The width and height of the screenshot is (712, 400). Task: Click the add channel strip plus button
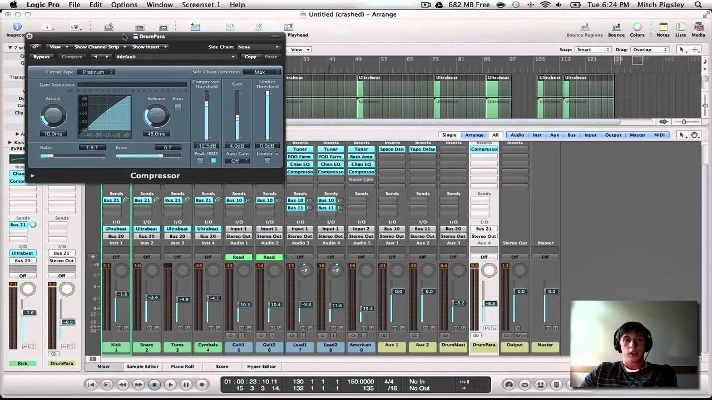coord(93,257)
